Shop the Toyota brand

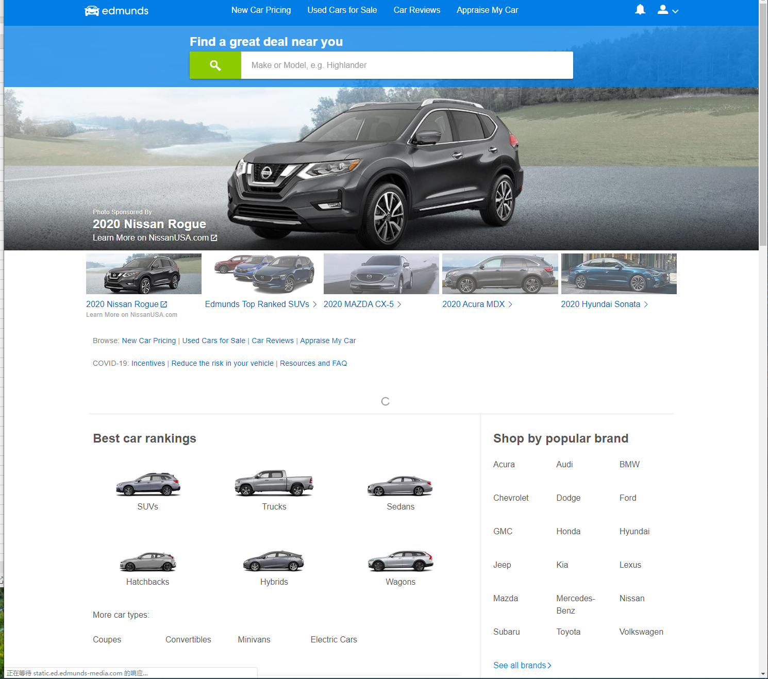pyautogui.click(x=569, y=632)
